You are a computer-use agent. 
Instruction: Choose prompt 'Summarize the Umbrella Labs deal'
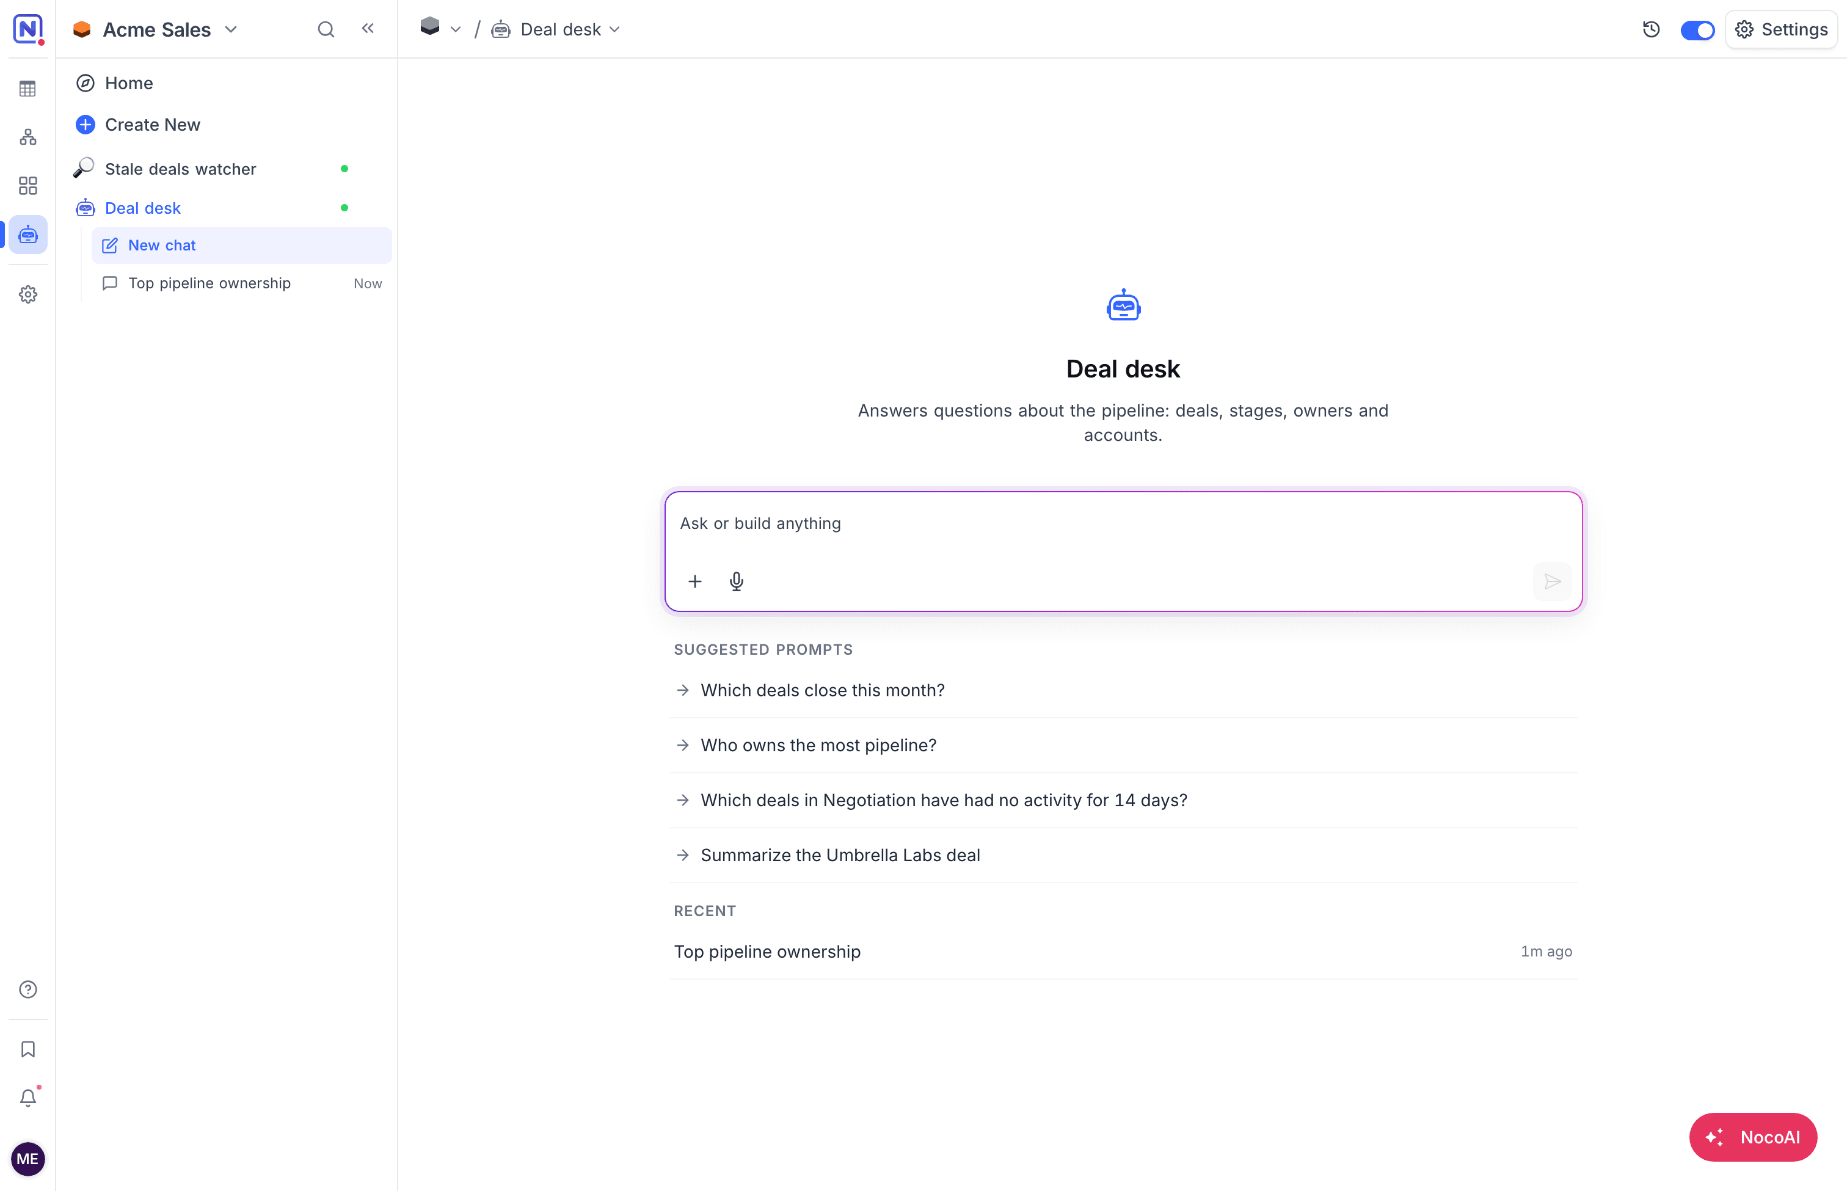click(1122, 854)
